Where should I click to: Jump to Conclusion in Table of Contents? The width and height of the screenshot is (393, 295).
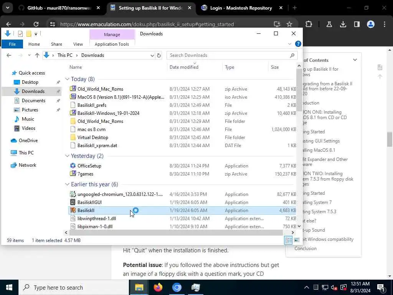305,249
